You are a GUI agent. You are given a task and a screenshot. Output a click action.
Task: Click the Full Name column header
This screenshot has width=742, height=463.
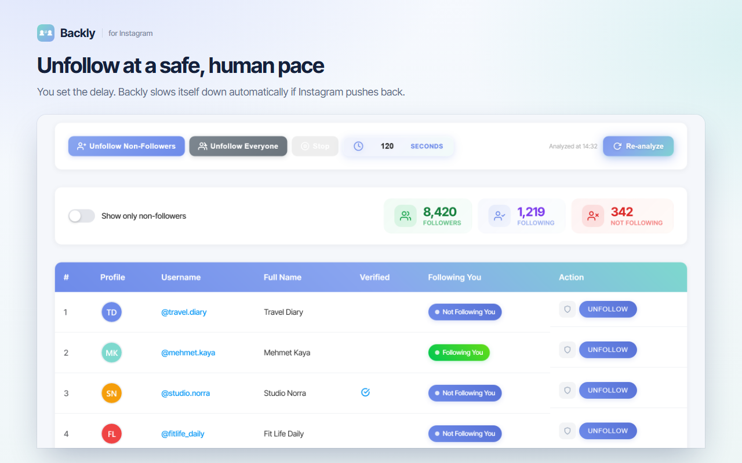[282, 277]
